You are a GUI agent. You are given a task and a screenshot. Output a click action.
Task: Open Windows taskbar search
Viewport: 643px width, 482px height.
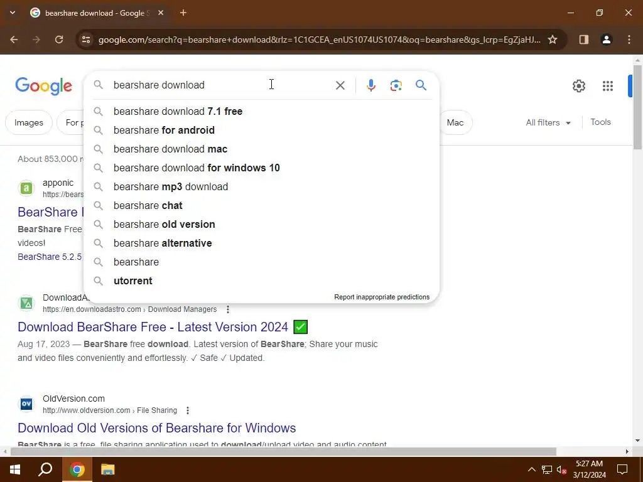(x=45, y=469)
